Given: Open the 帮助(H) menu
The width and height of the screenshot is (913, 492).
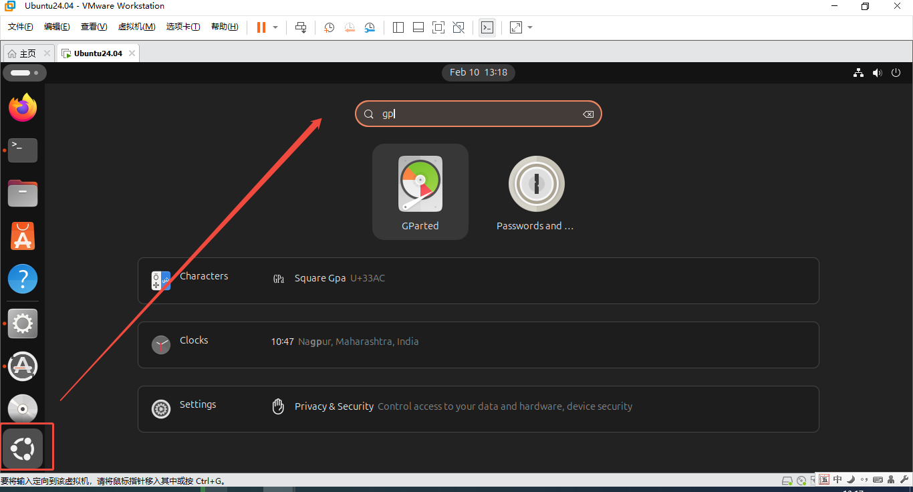Looking at the screenshot, I should 225,27.
